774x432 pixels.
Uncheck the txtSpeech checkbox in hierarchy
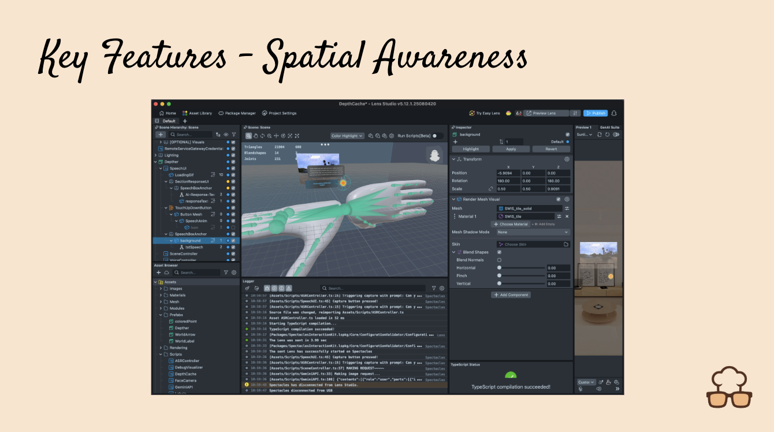point(233,247)
